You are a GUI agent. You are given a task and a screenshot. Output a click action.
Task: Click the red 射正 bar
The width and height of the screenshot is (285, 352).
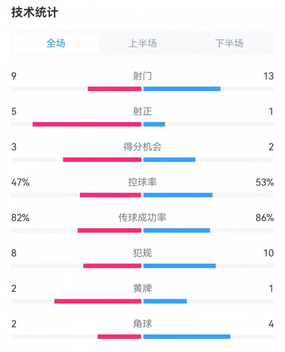point(87,124)
